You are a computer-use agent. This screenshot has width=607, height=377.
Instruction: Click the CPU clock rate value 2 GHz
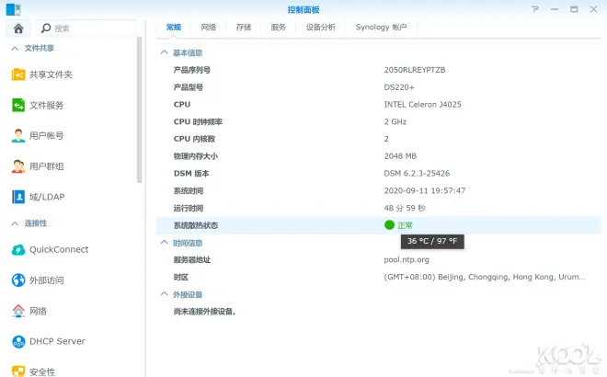[x=395, y=122]
